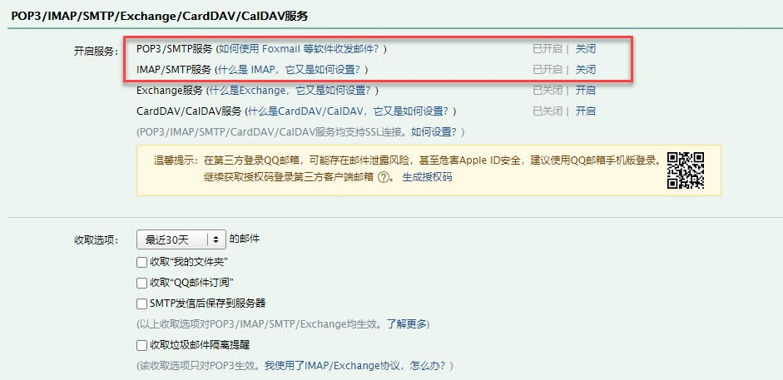Open 什么是Exchange help link
The image size is (783, 380).
coord(291,91)
